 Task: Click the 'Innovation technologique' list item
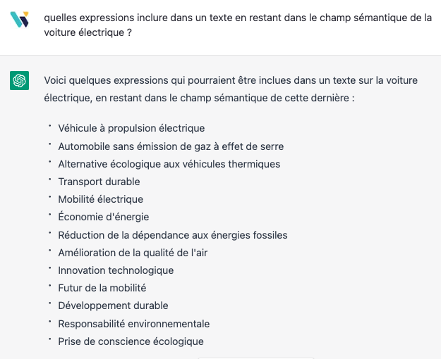[116, 270]
